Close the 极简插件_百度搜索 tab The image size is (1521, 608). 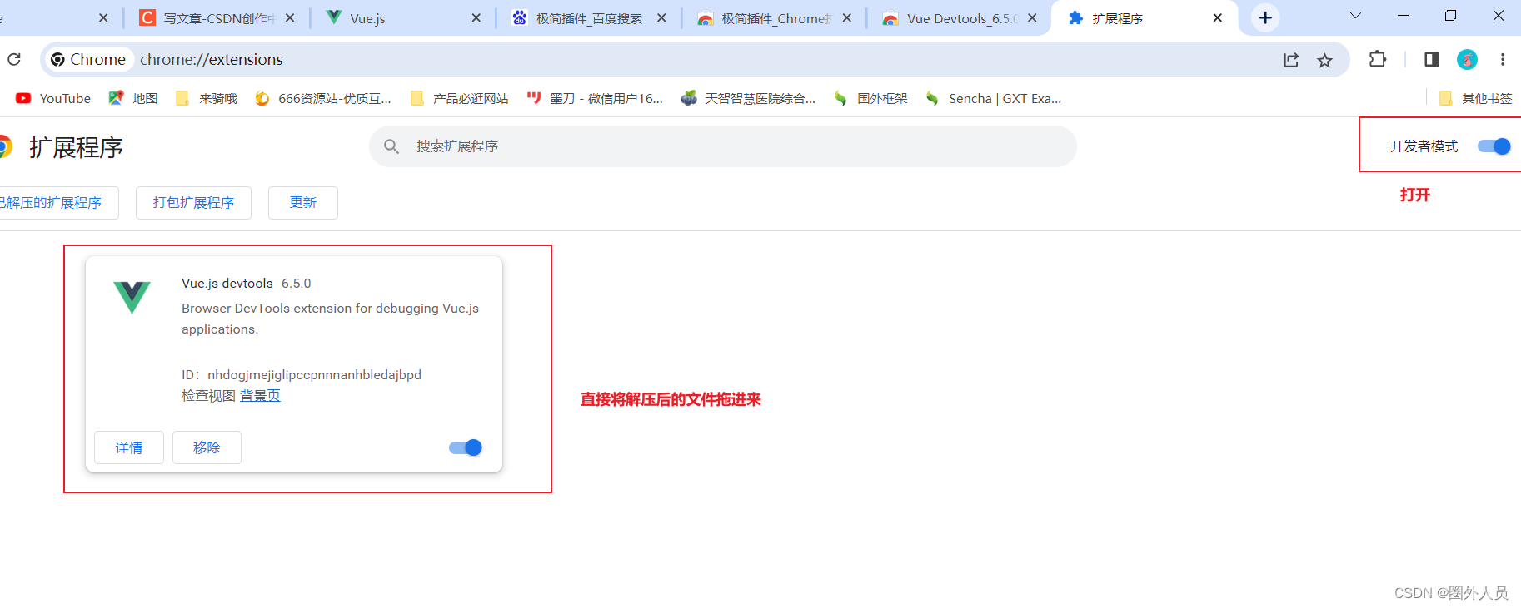661,17
